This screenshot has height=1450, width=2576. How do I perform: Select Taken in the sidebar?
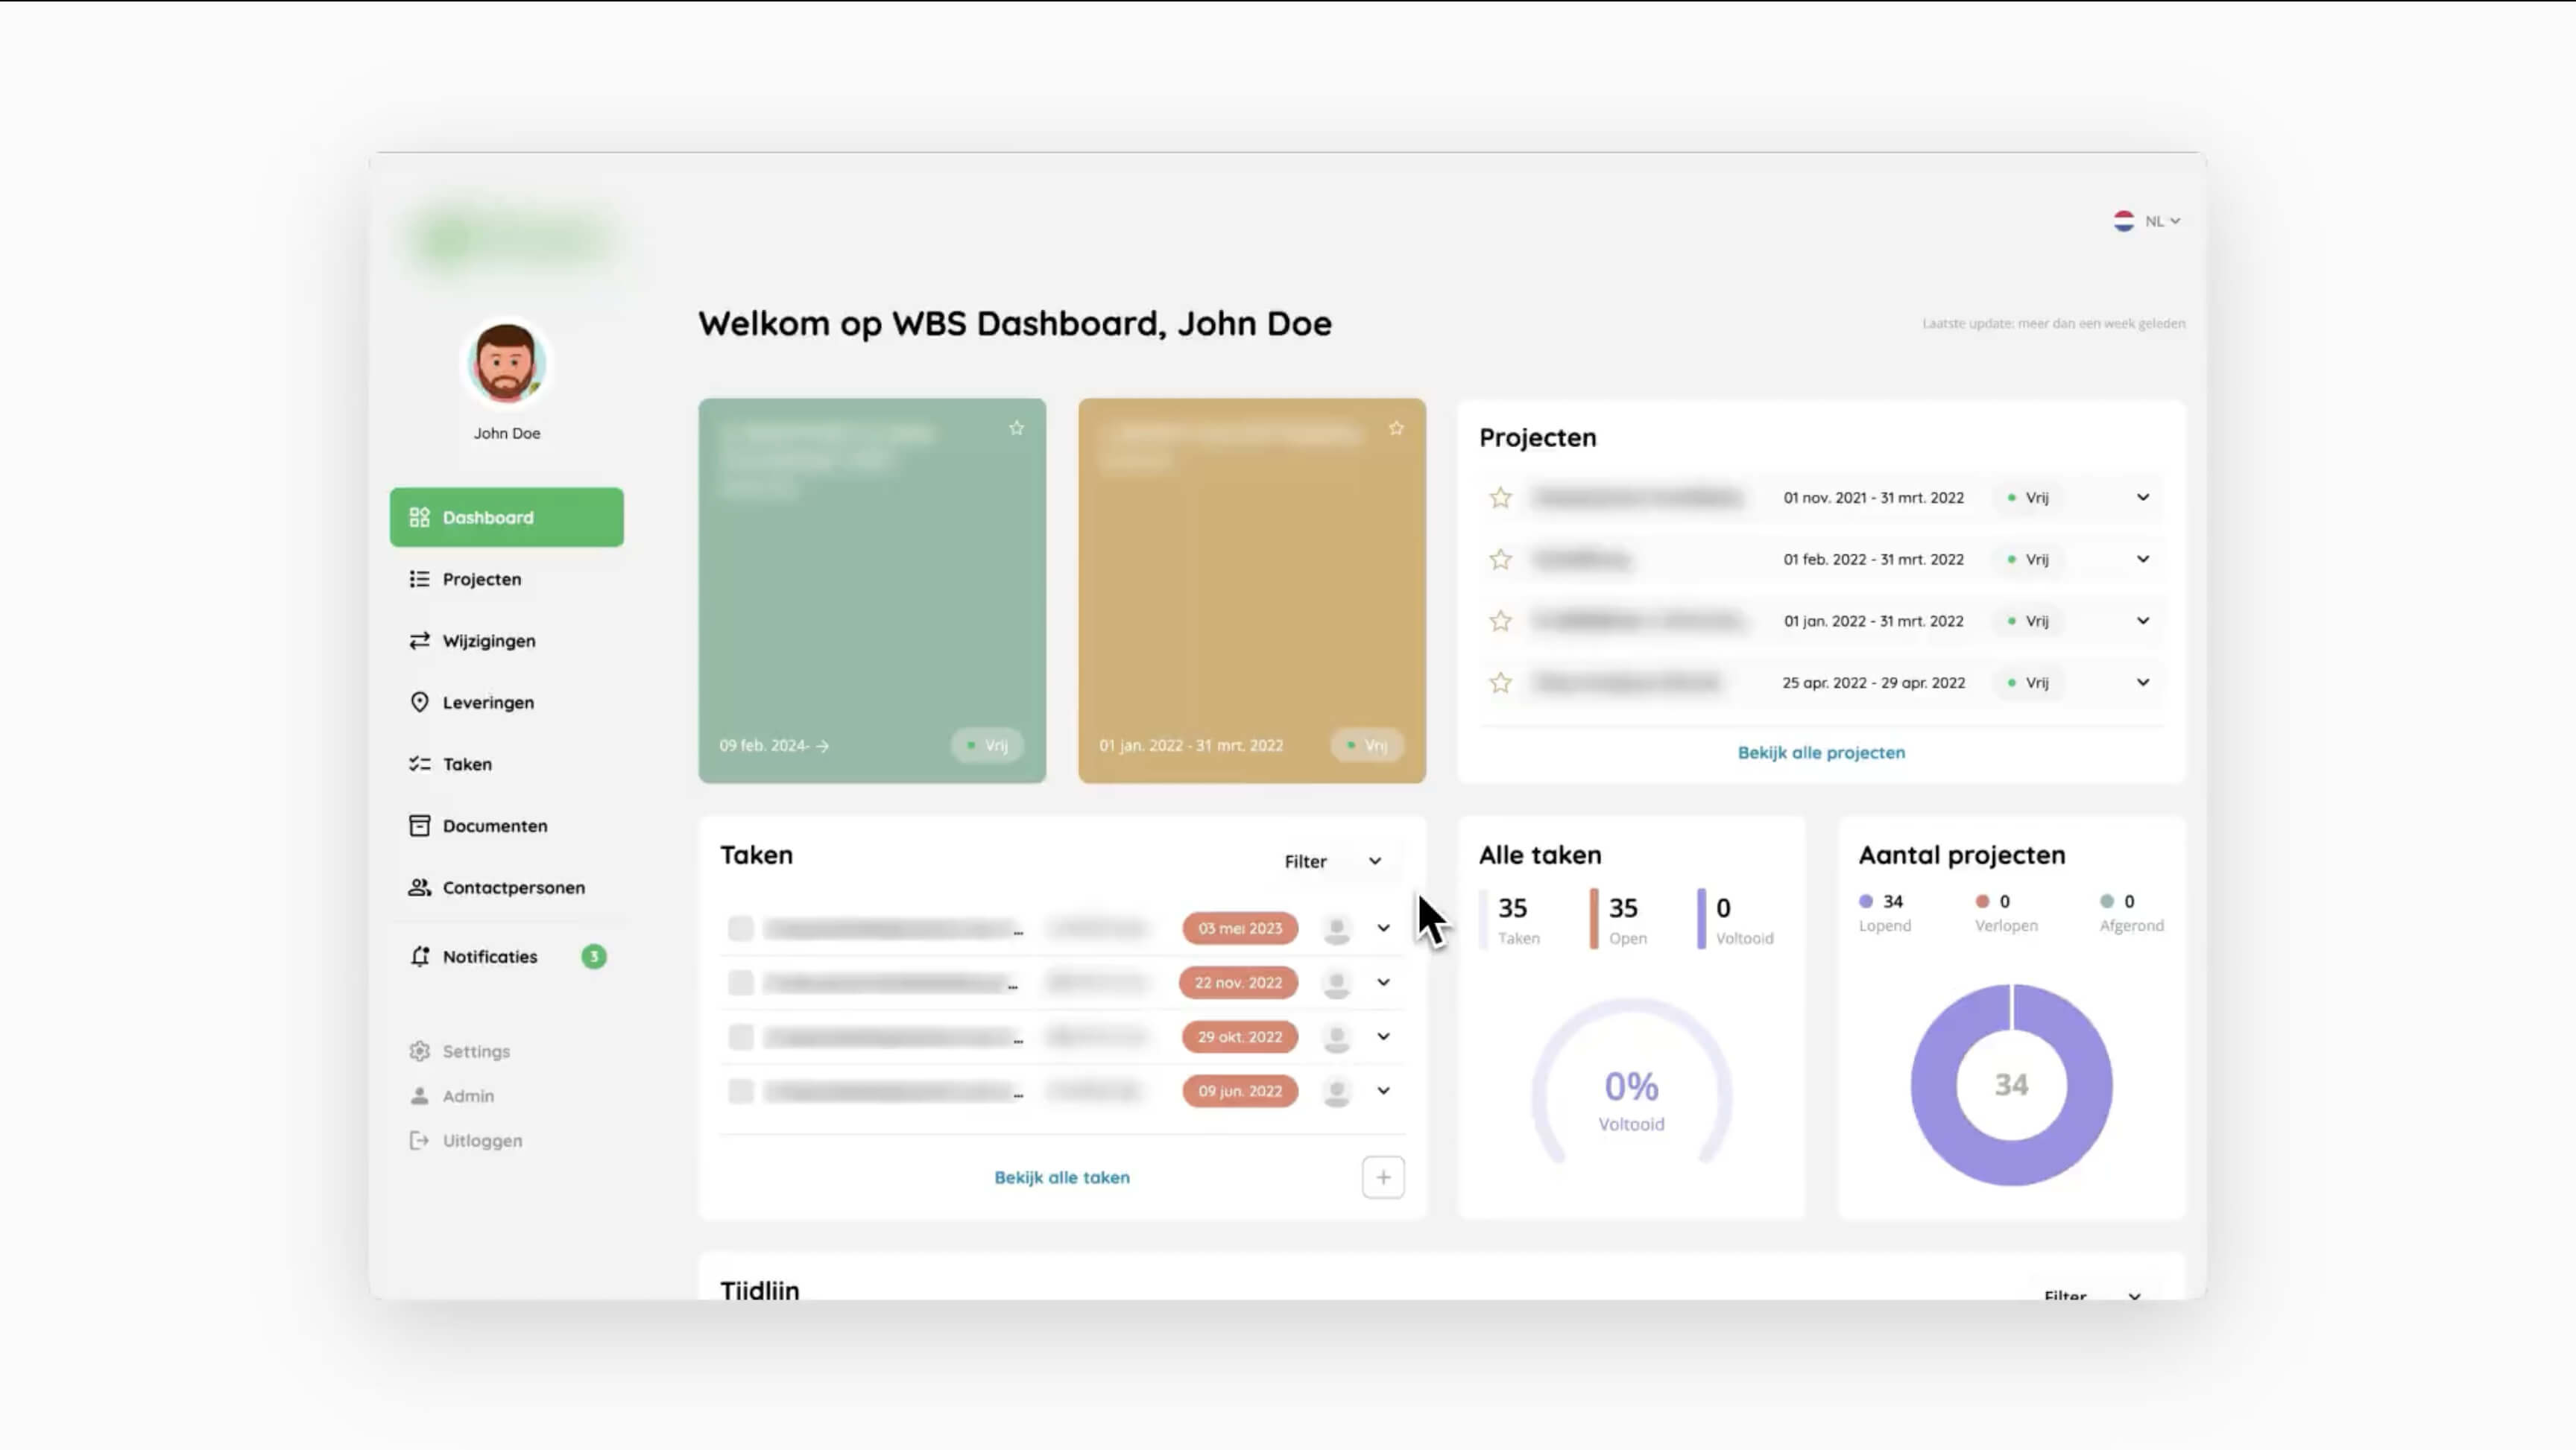click(466, 763)
